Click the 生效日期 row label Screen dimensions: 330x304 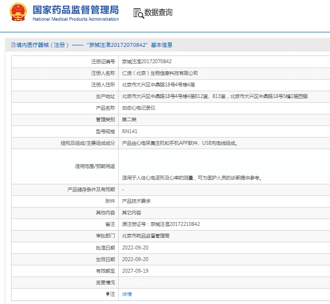(x=106, y=260)
